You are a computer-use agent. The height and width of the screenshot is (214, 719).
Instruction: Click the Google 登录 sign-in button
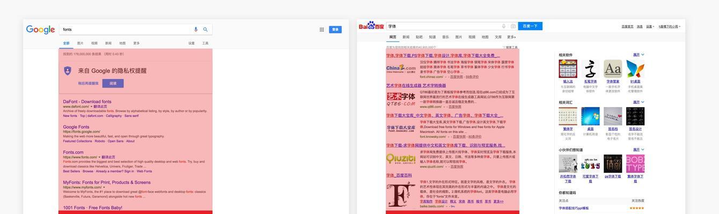335,30
